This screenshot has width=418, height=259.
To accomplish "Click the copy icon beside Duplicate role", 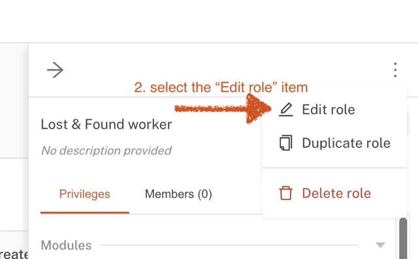I will point(286,143).
